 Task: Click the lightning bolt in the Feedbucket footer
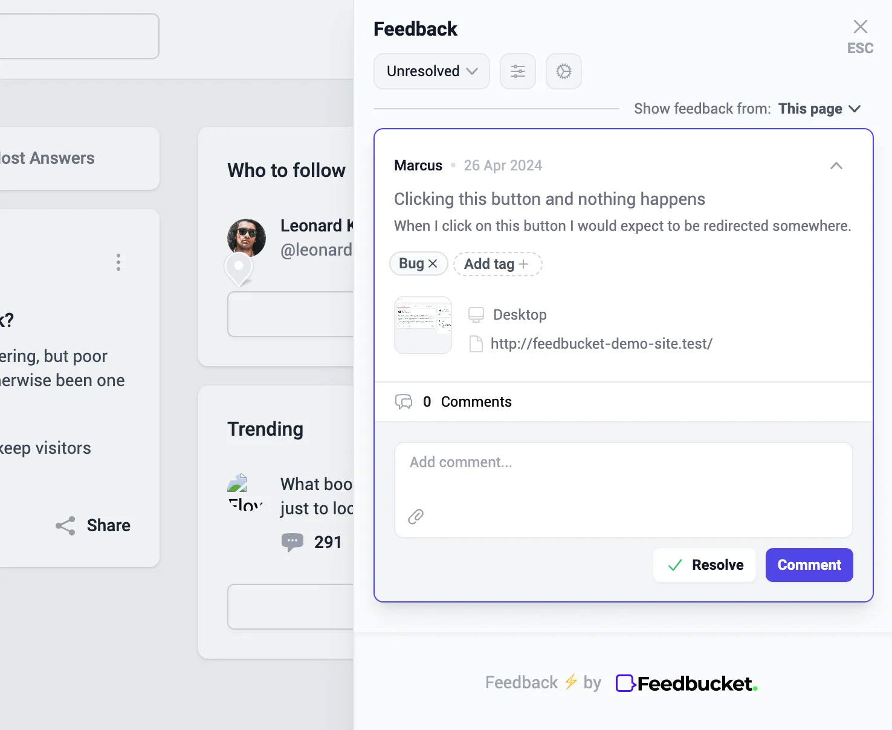click(x=570, y=682)
